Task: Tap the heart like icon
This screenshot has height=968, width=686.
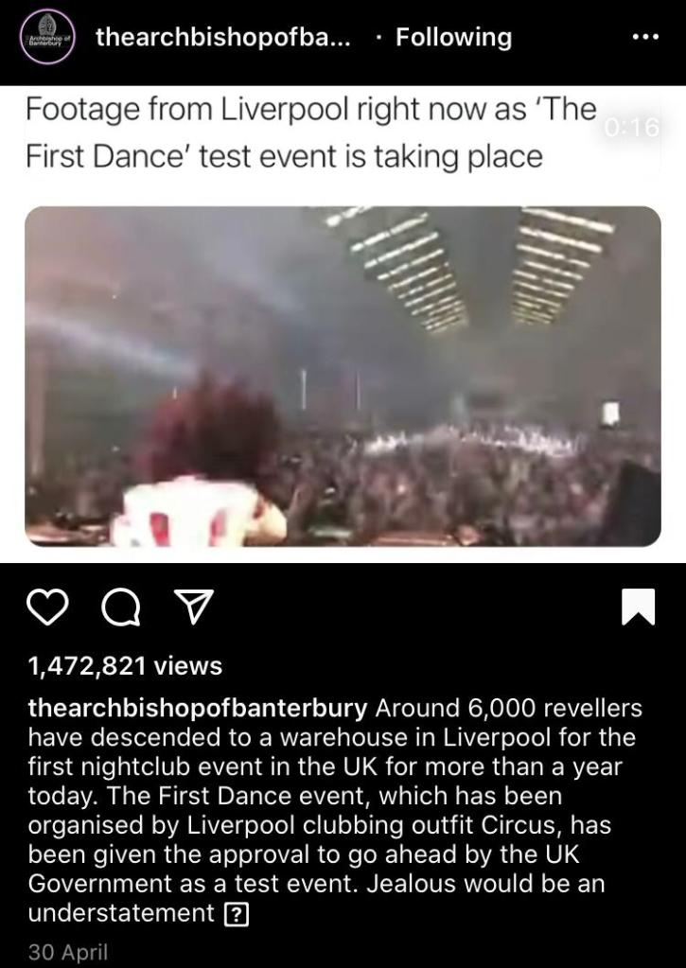Action: pos(48,607)
